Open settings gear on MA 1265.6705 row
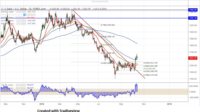This screenshot has width=200, height=112. tap(20, 21)
